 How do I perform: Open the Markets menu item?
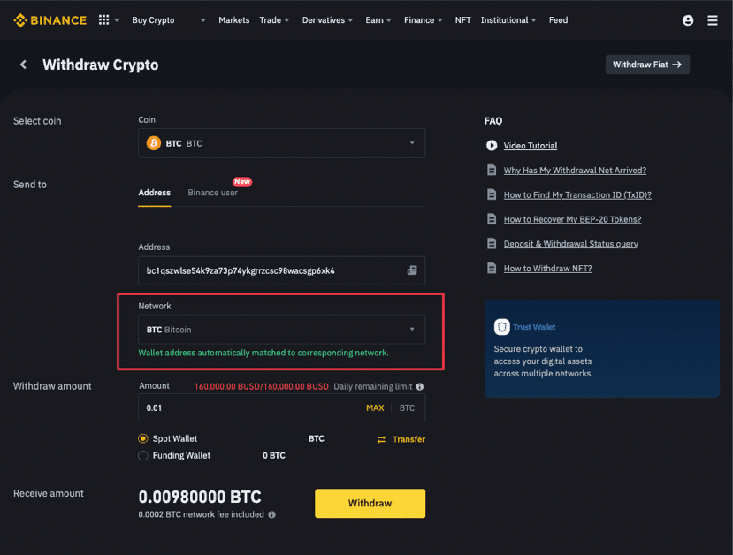234,20
